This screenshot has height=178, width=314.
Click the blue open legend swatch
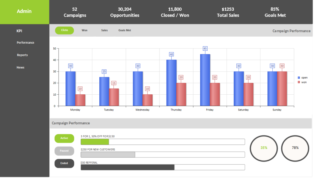299,78
